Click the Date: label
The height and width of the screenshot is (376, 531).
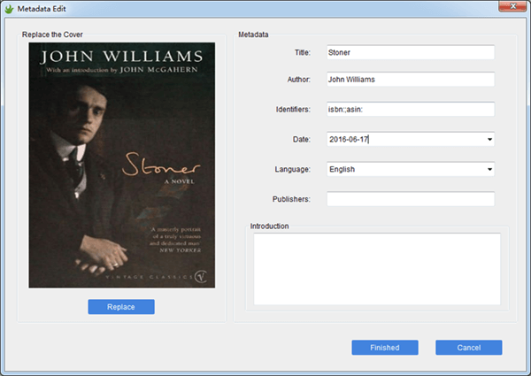pos(302,140)
